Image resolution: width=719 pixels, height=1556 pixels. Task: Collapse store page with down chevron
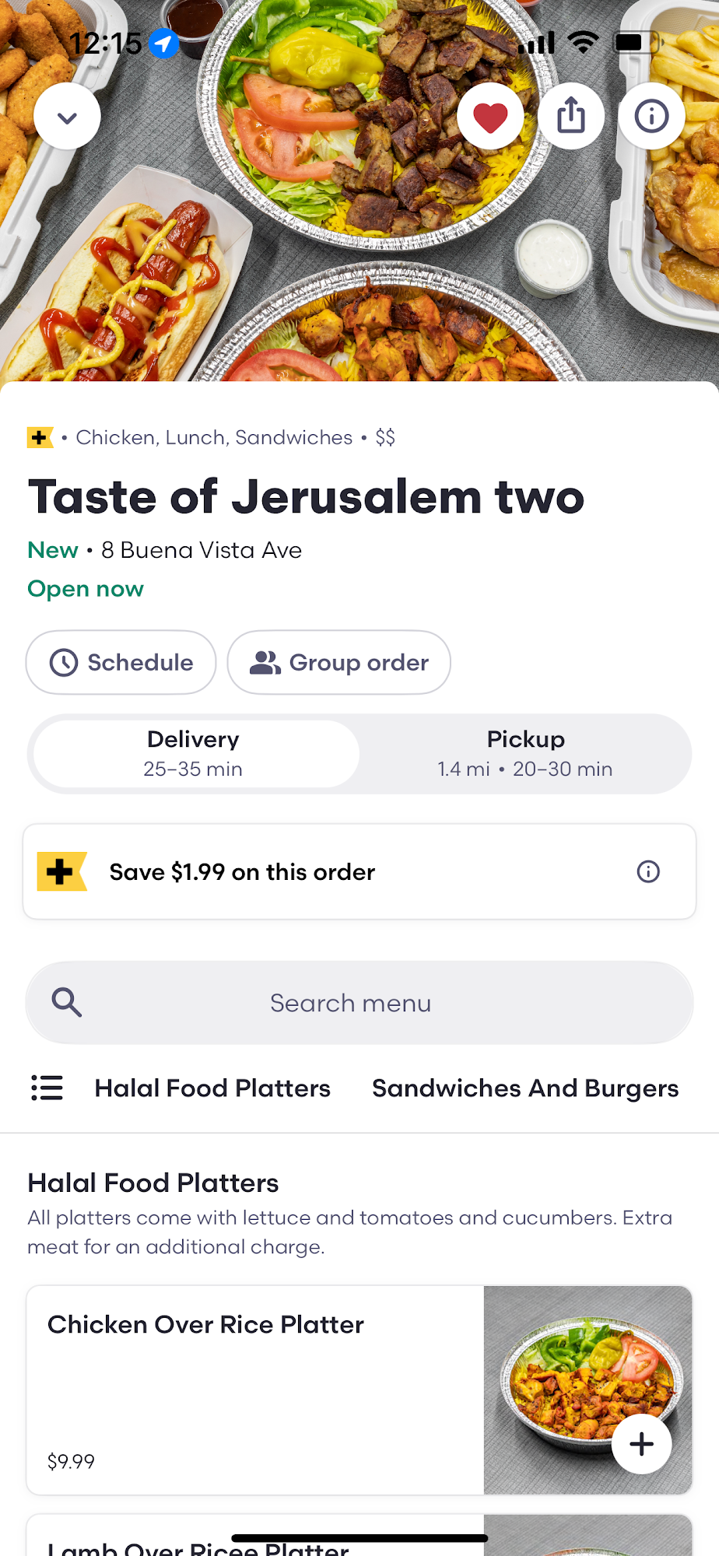[67, 117]
